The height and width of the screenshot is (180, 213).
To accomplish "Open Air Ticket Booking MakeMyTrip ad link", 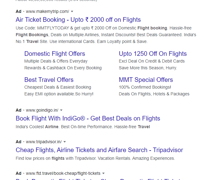I will [78, 20].
